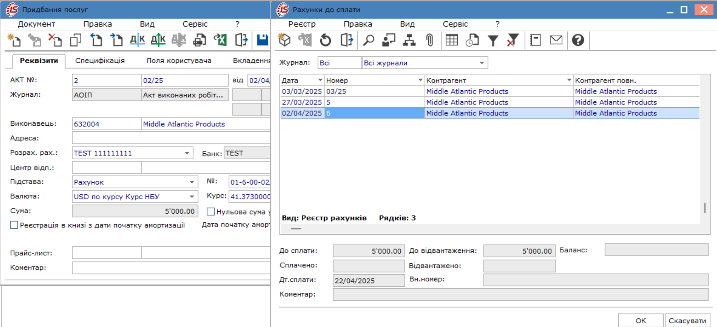Open the Сервіс menu in Рахунки до сплати
717x327 pixels.
(455, 24)
